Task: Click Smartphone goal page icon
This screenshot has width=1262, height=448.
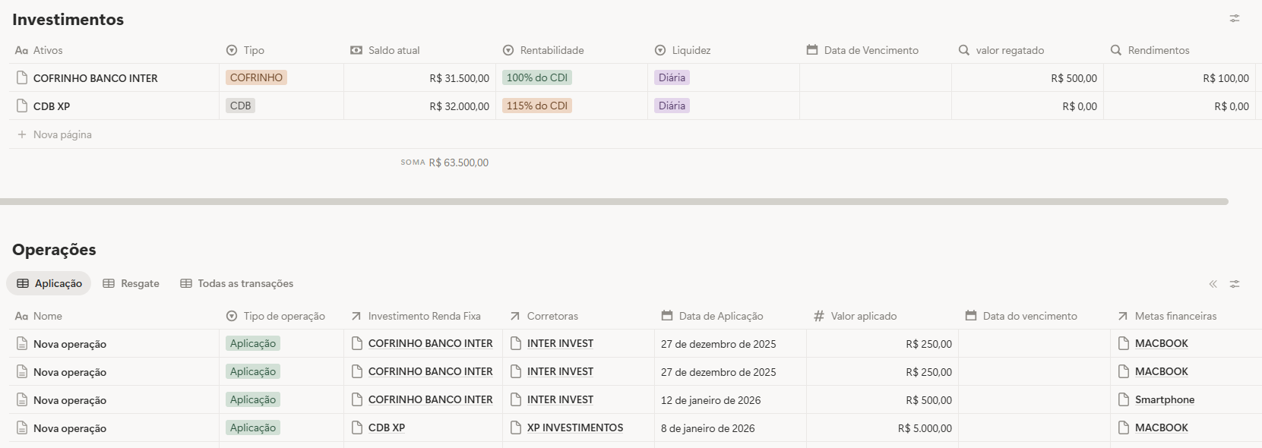Action: click(x=1124, y=400)
